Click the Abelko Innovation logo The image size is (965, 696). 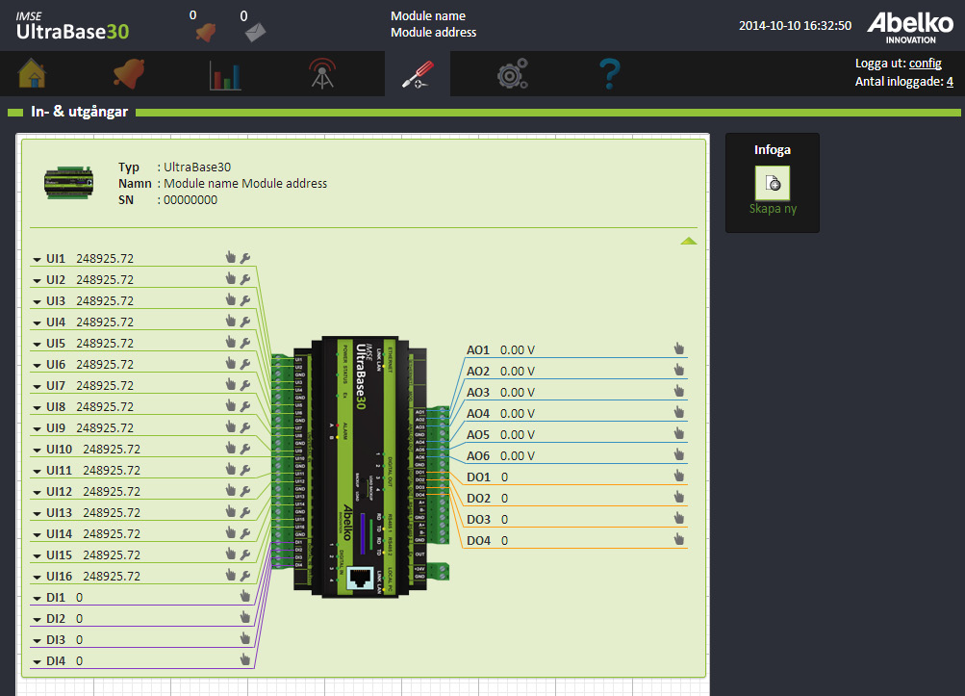coord(910,28)
